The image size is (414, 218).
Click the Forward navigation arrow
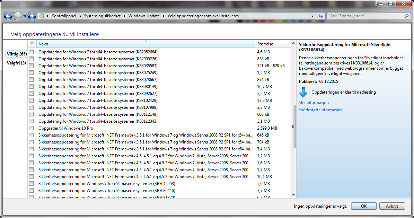18,16
